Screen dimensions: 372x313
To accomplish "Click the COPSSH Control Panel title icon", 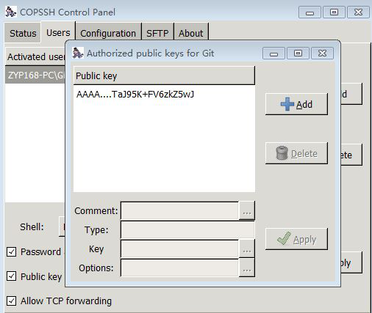I will point(11,12).
